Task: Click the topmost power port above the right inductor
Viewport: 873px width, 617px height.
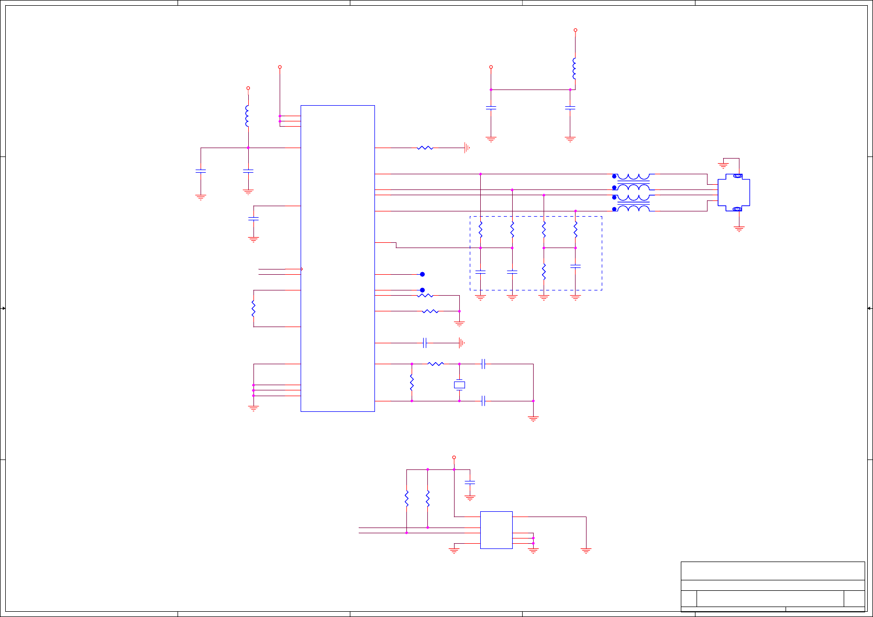Action: point(575,30)
